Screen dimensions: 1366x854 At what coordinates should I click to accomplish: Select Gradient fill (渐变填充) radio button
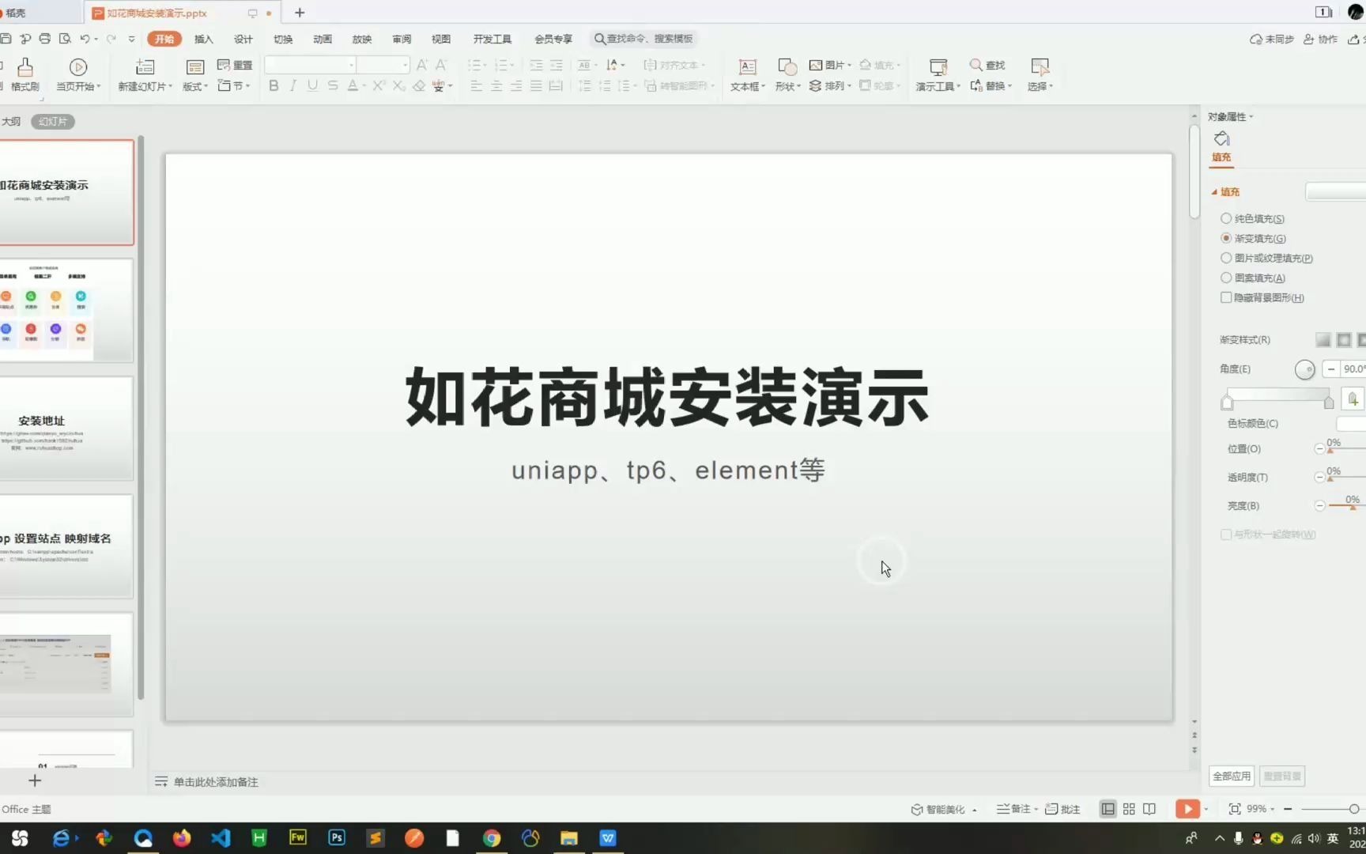(1226, 238)
